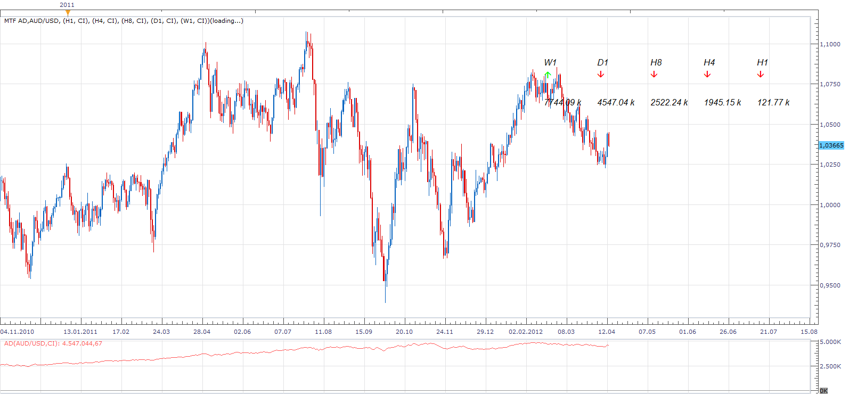Click the H1 value 121.77 k
This screenshot has height=394, width=849.
click(773, 102)
